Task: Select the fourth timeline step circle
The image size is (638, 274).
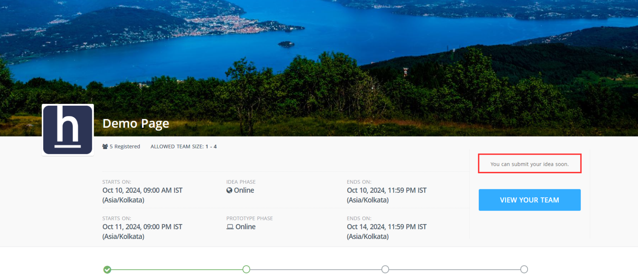Action: point(524,269)
